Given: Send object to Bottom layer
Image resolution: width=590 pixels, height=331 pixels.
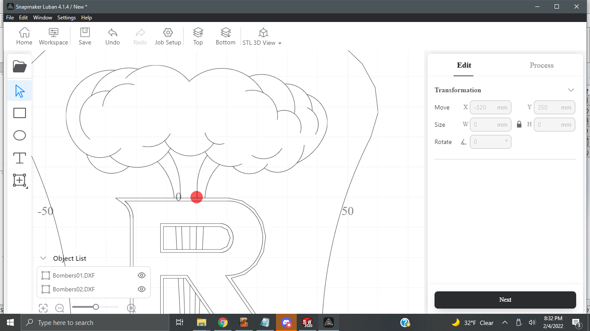Looking at the screenshot, I should coord(225,36).
